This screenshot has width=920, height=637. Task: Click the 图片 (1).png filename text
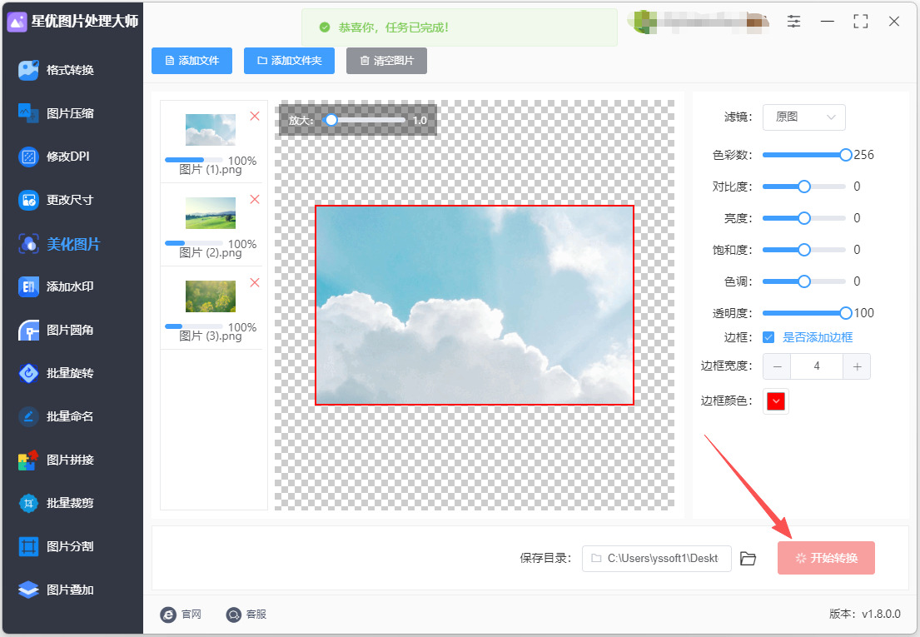point(211,170)
